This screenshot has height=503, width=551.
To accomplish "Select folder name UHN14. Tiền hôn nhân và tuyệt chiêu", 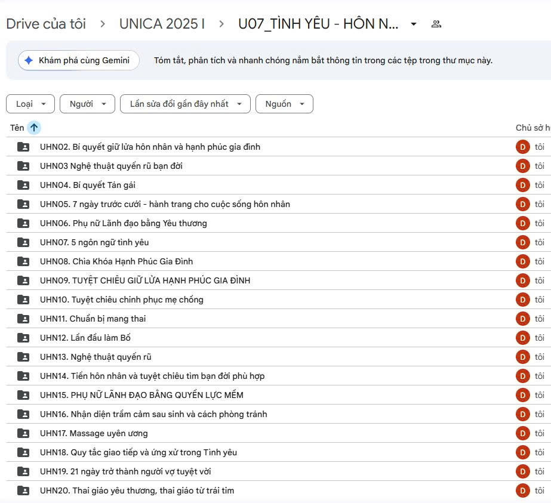I will (x=152, y=376).
